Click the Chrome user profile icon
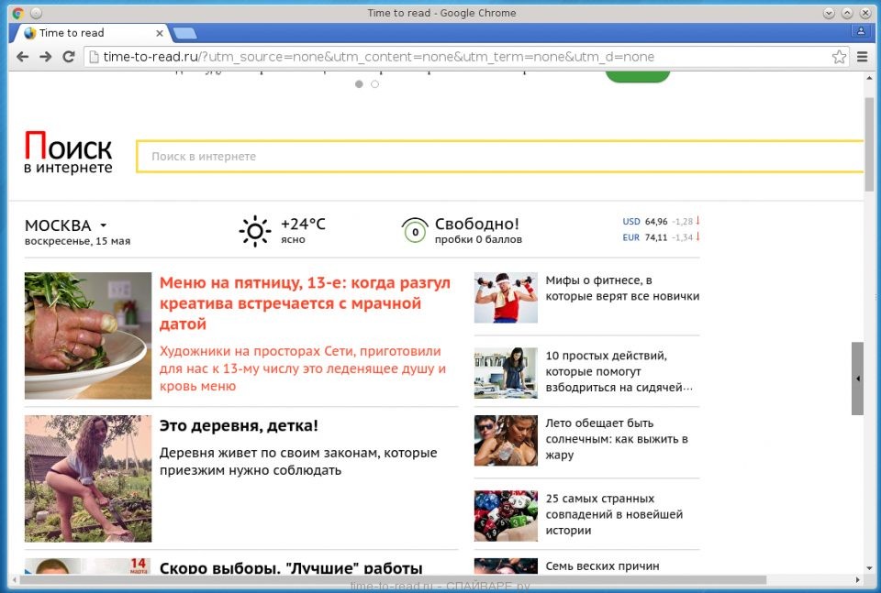This screenshot has height=593, width=881. point(860,31)
